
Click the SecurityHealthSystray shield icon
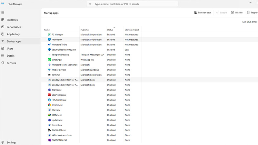[49, 50]
